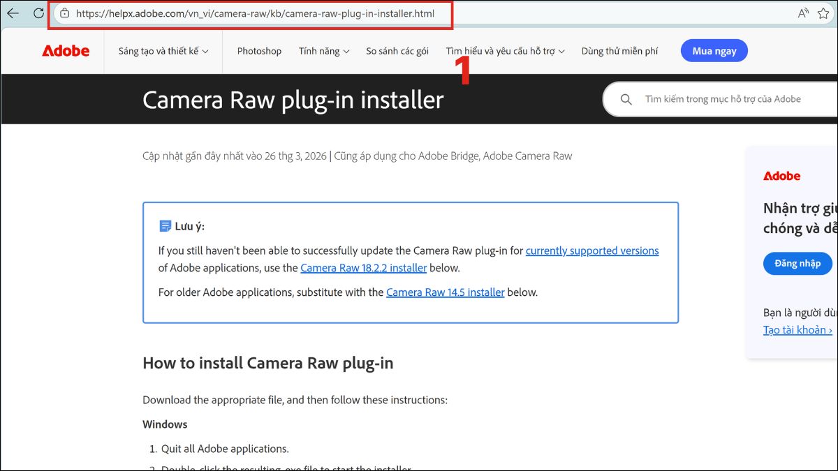Viewport: 838px width, 471px height.
Task: Click the Mua ngay button
Action: [714, 50]
